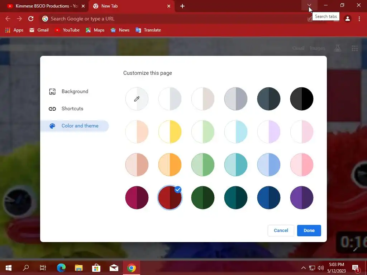Choose the navy blue theme swatch
The height and width of the screenshot is (275, 367).
pos(269,198)
